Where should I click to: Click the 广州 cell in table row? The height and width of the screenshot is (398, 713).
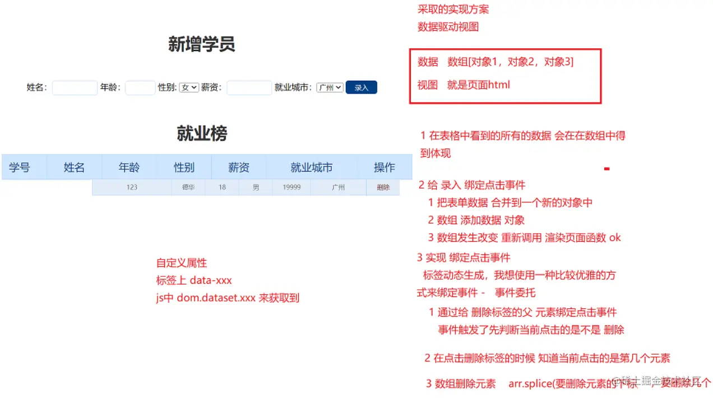pos(339,187)
